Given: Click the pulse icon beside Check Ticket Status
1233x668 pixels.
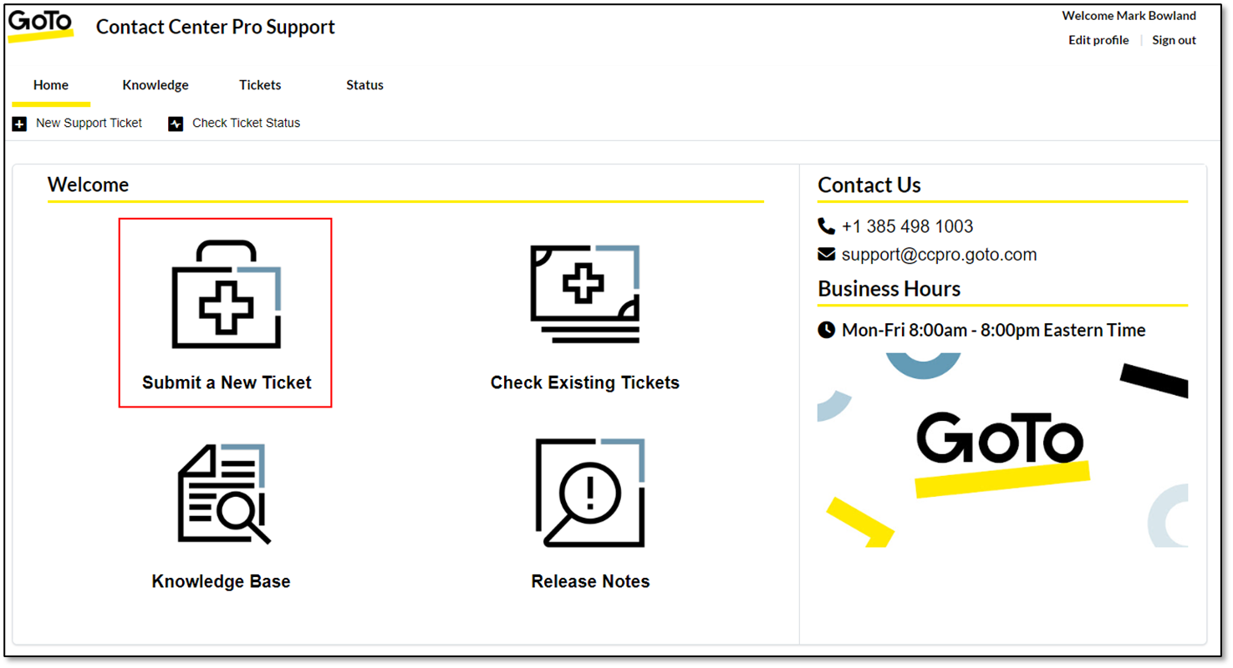Looking at the screenshot, I should (176, 124).
